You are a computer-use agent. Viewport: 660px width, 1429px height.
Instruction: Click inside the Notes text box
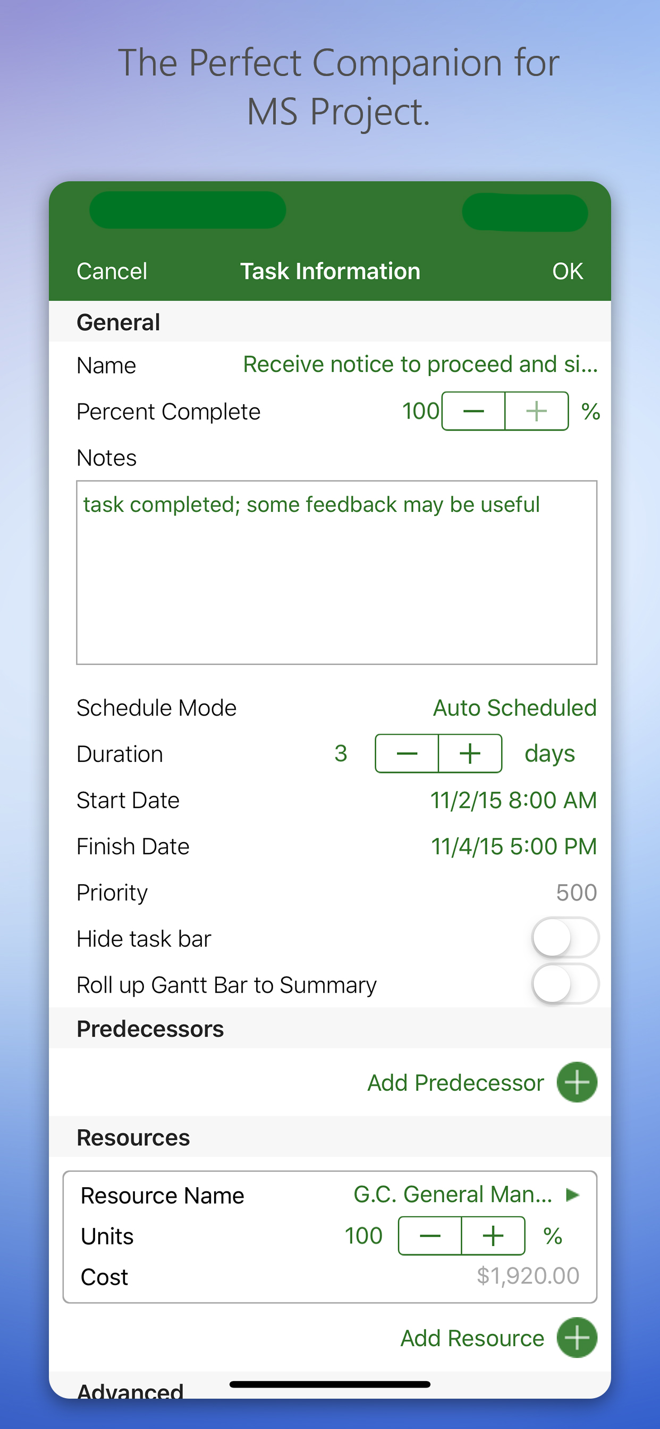tap(336, 572)
